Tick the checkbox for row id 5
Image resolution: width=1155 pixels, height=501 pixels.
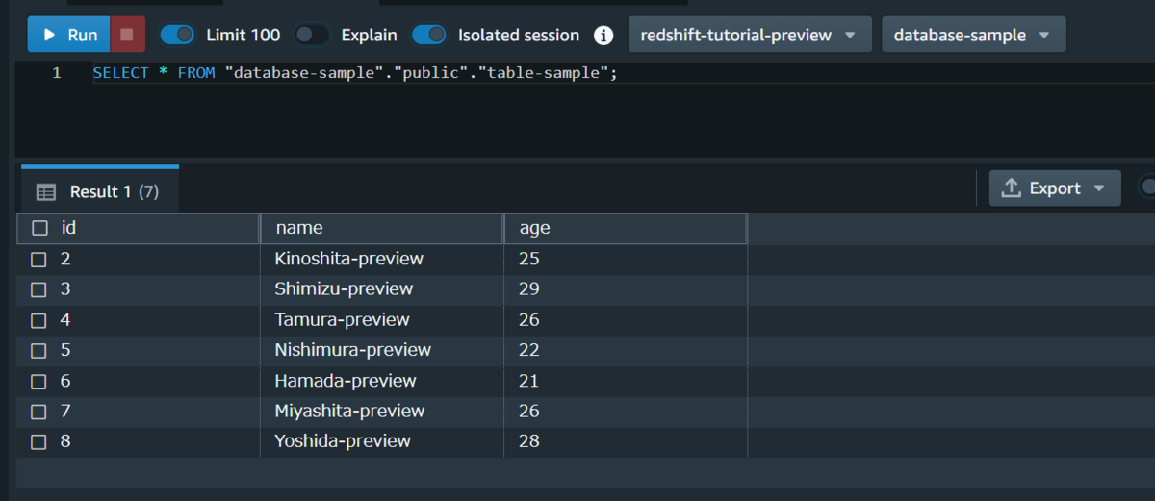click(38, 350)
